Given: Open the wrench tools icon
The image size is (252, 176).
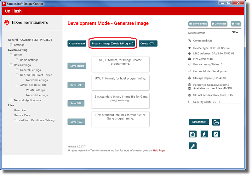Looking at the screenshot, I should (x=193, y=146).
